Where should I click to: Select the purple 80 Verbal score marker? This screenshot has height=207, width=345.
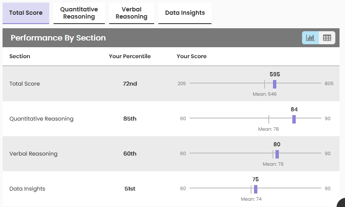coord(277,154)
